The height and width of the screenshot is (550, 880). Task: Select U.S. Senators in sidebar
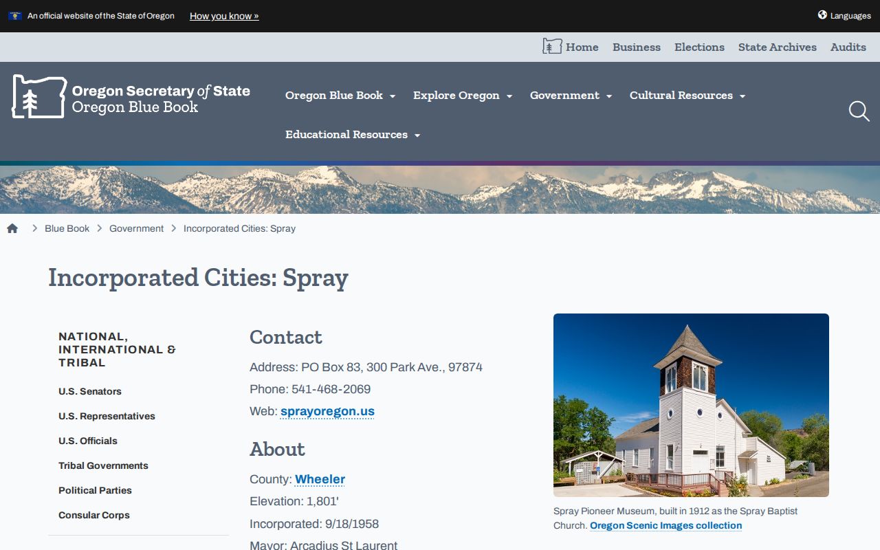(90, 391)
